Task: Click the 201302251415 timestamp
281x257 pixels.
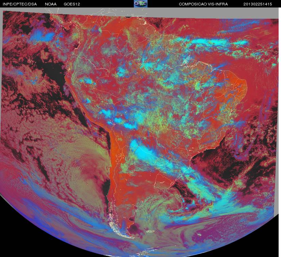Action: tap(258, 4)
